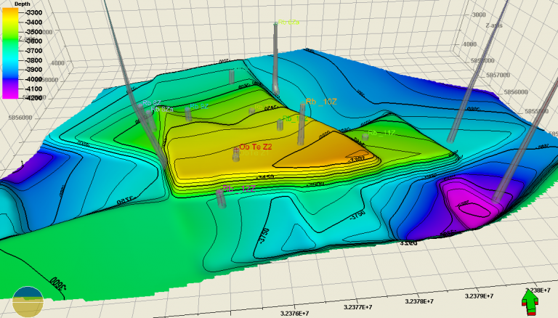Select the well label at the top center
This screenshot has height=318, width=558.
tap(288, 23)
